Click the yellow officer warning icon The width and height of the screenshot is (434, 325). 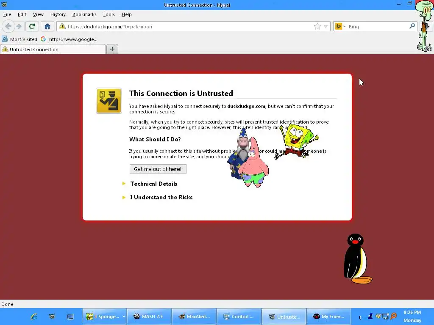(x=109, y=101)
